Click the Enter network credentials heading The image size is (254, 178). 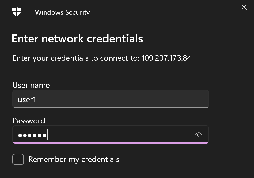(77, 39)
